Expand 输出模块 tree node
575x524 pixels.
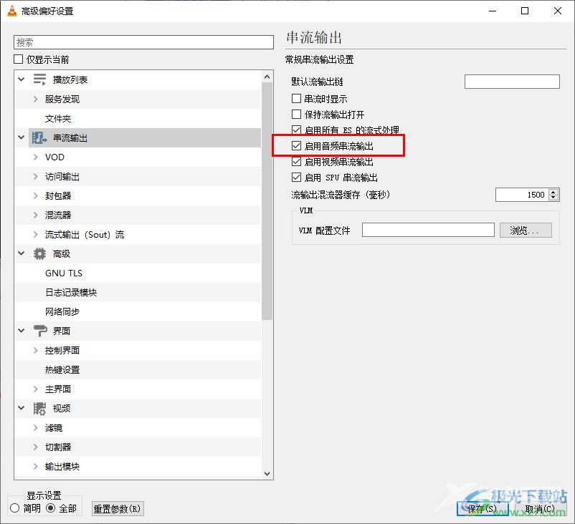tap(36, 467)
